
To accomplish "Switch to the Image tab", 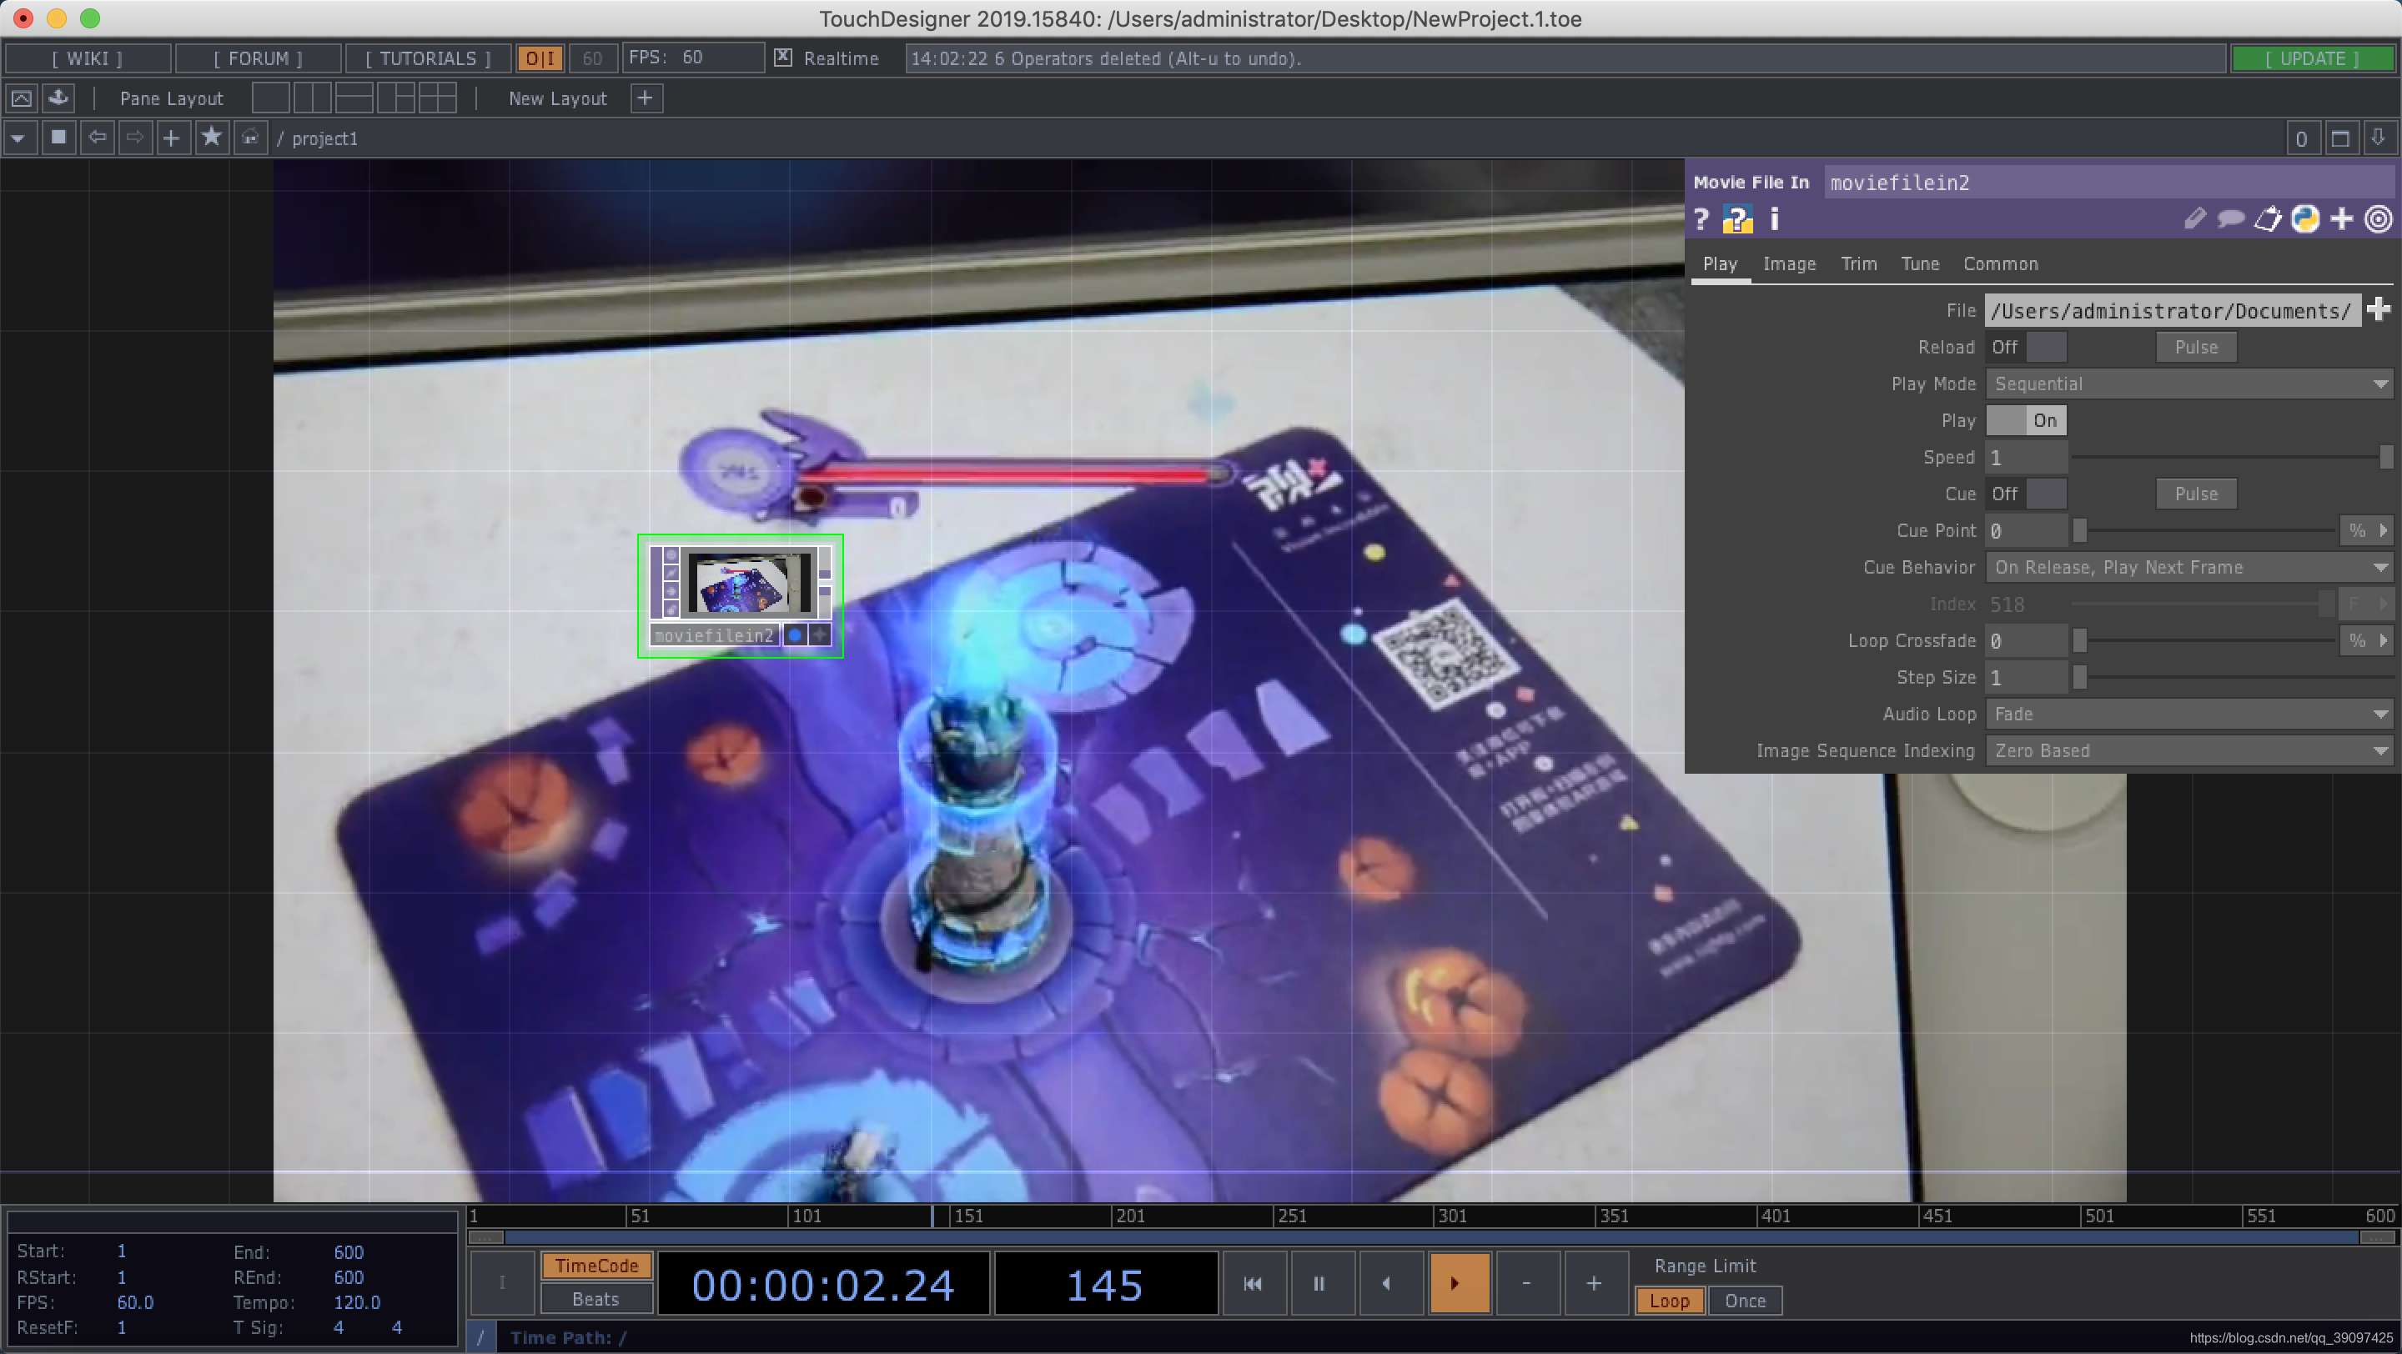I will 1789,263.
